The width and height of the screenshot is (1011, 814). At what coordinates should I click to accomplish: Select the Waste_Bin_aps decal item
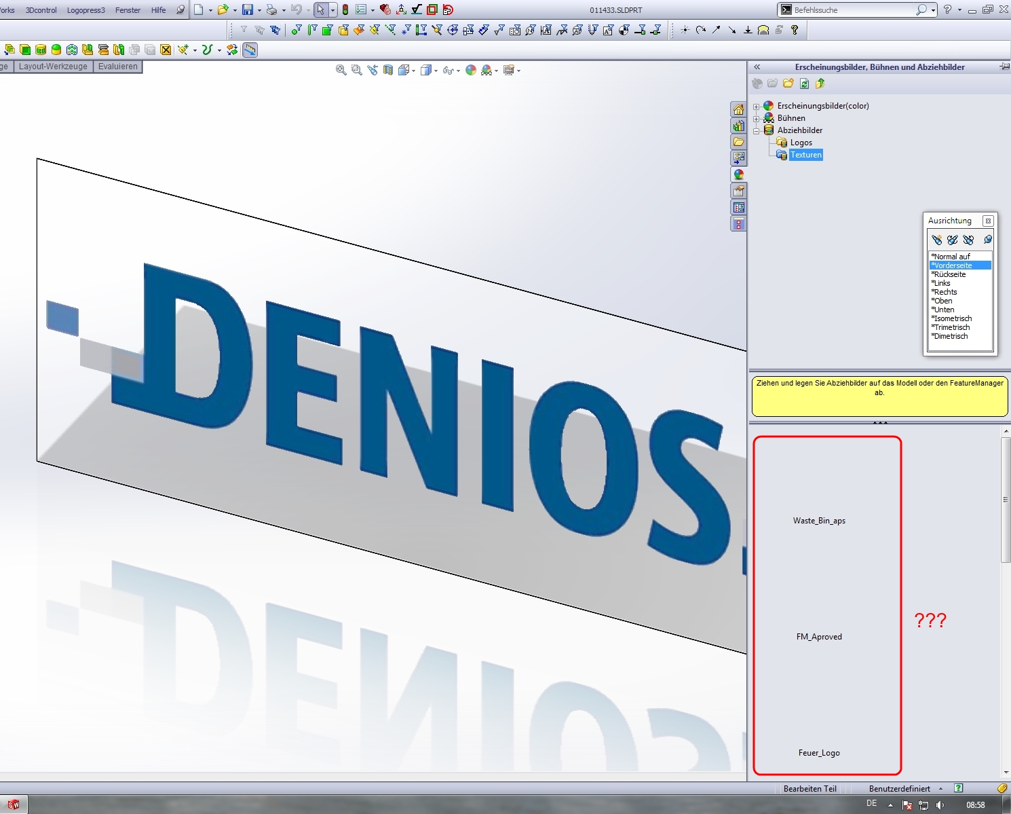tap(819, 521)
